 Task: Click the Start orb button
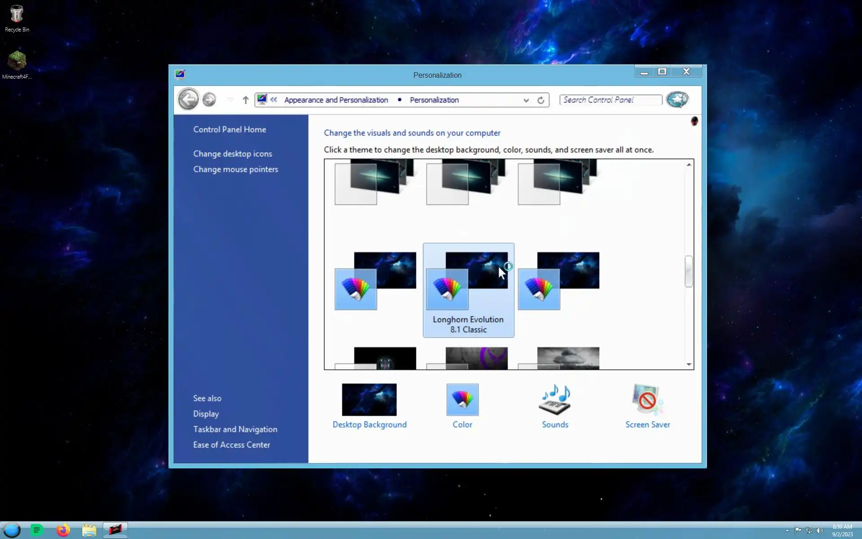12,530
